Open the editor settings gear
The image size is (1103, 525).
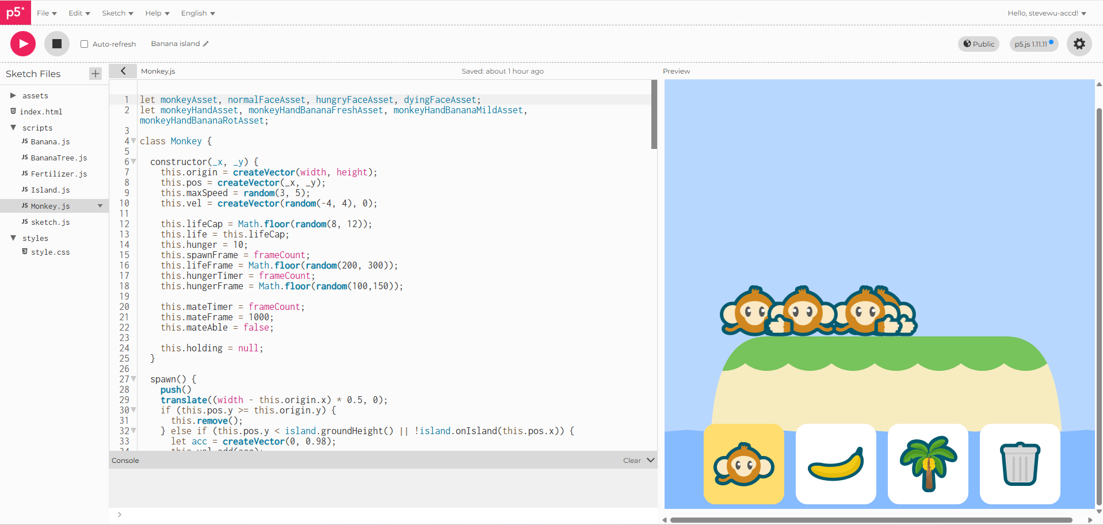pyautogui.click(x=1079, y=43)
